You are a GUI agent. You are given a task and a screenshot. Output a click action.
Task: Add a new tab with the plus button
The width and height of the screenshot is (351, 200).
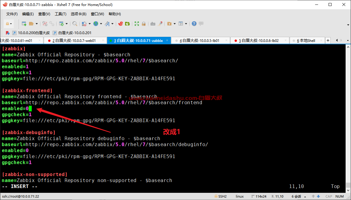click(328, 40)
